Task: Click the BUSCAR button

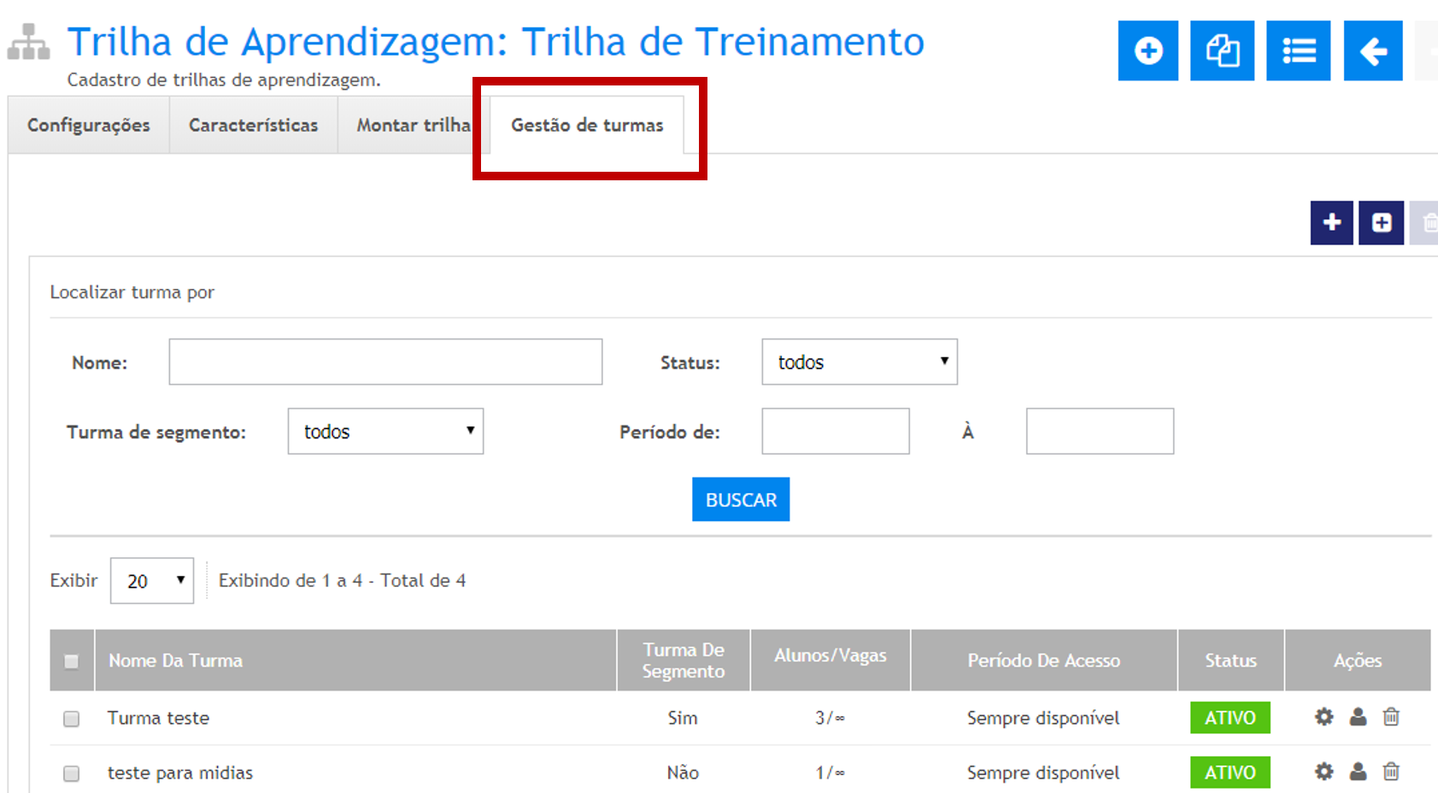Action: 741,500
